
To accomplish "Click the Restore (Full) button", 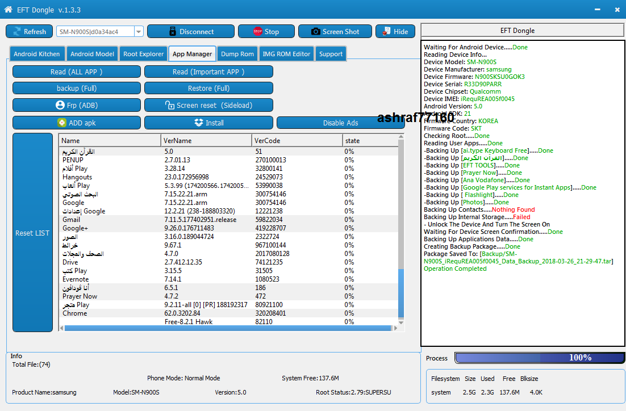I will tap(208, 88).
